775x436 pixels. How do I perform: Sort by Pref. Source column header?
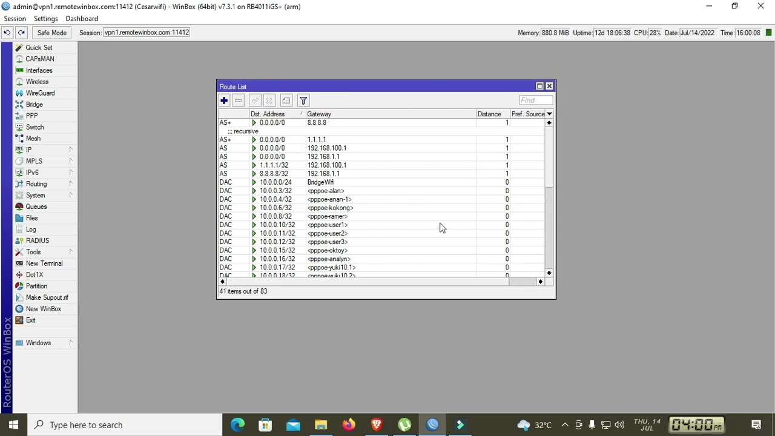[x=528, y=114]
